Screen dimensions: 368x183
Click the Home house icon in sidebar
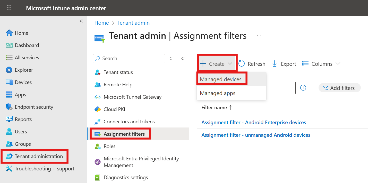(9, 33)
